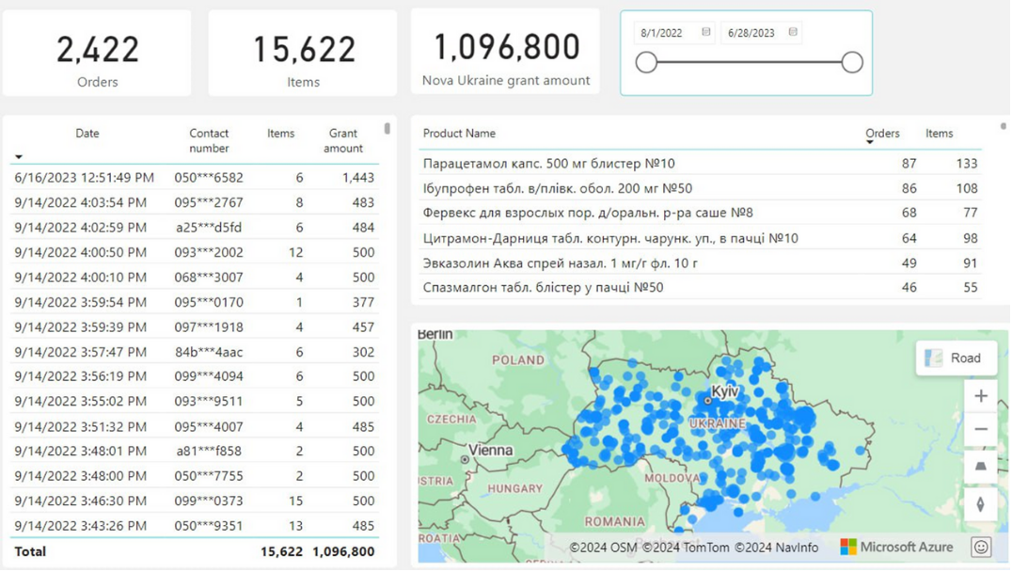1012x572 pixels.
Task: Click the Kyiv label on map
Action: (724, 391)
